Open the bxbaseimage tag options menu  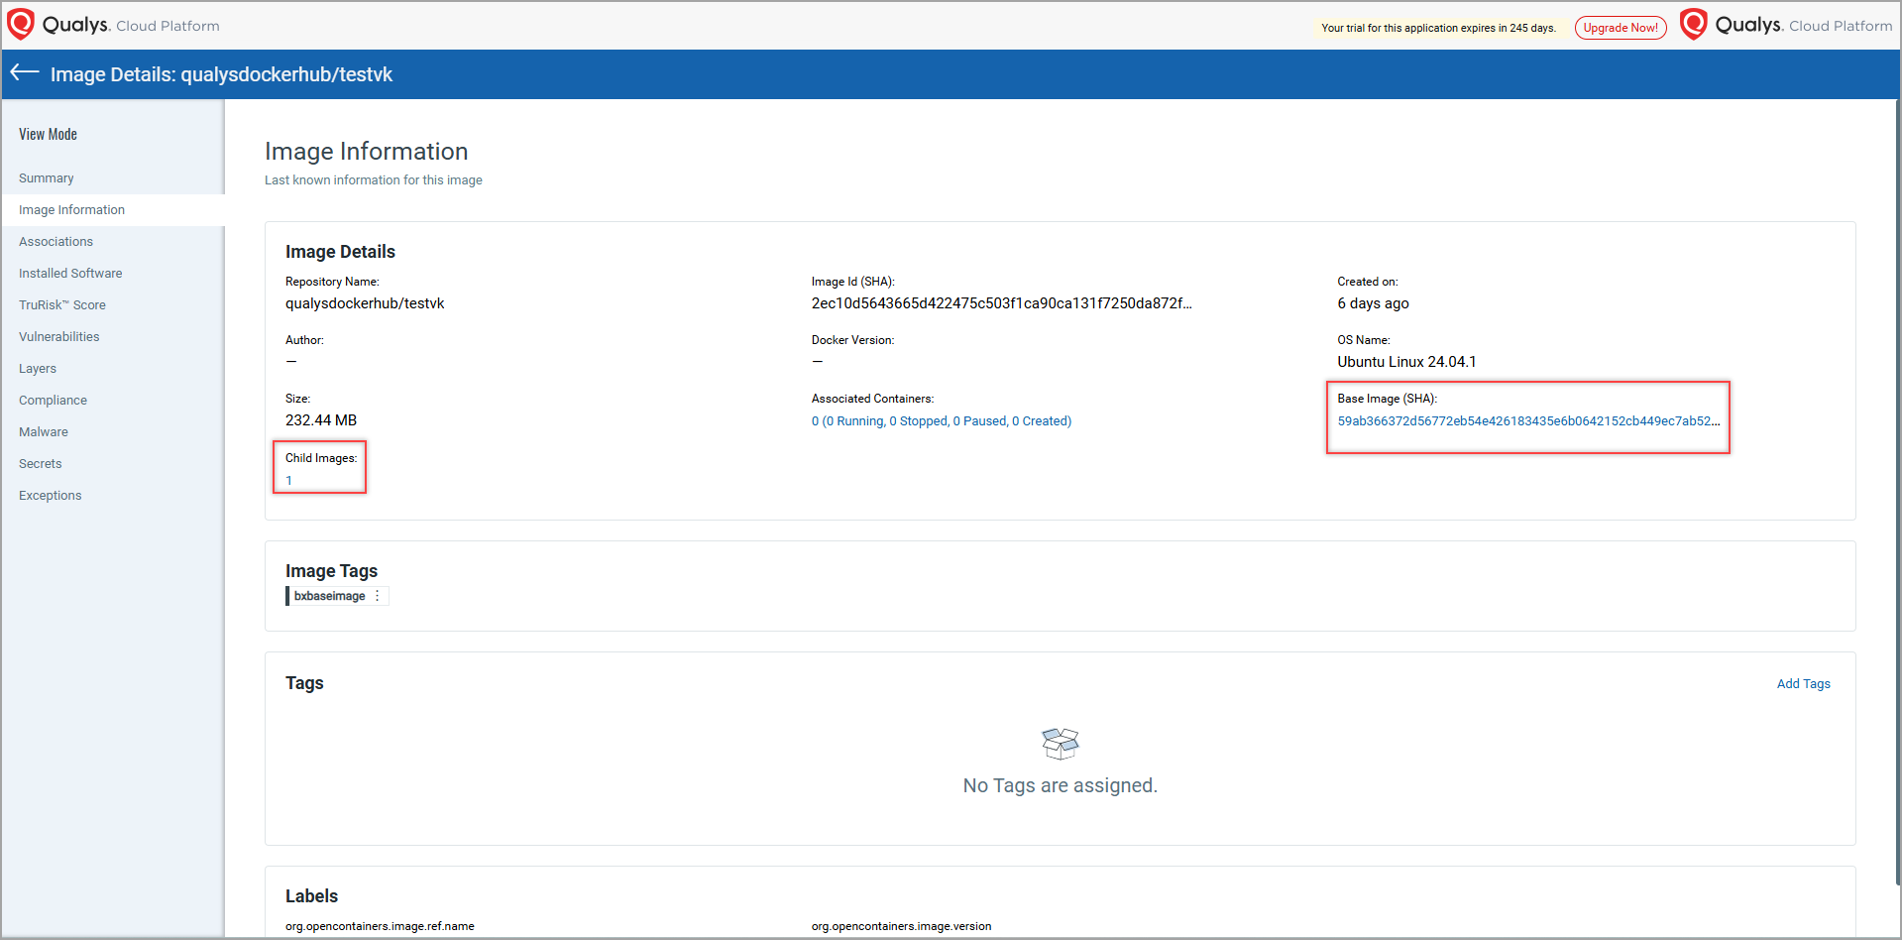click(x=378, y=596)
